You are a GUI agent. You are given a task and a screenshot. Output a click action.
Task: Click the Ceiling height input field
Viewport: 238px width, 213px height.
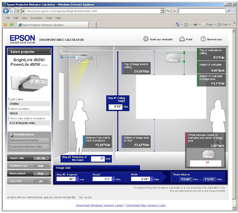click(x=115, y=107)
